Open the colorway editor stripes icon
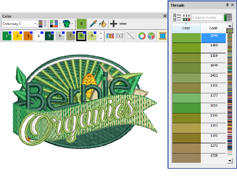The image size is (237, 177). [x=43, y=24]
